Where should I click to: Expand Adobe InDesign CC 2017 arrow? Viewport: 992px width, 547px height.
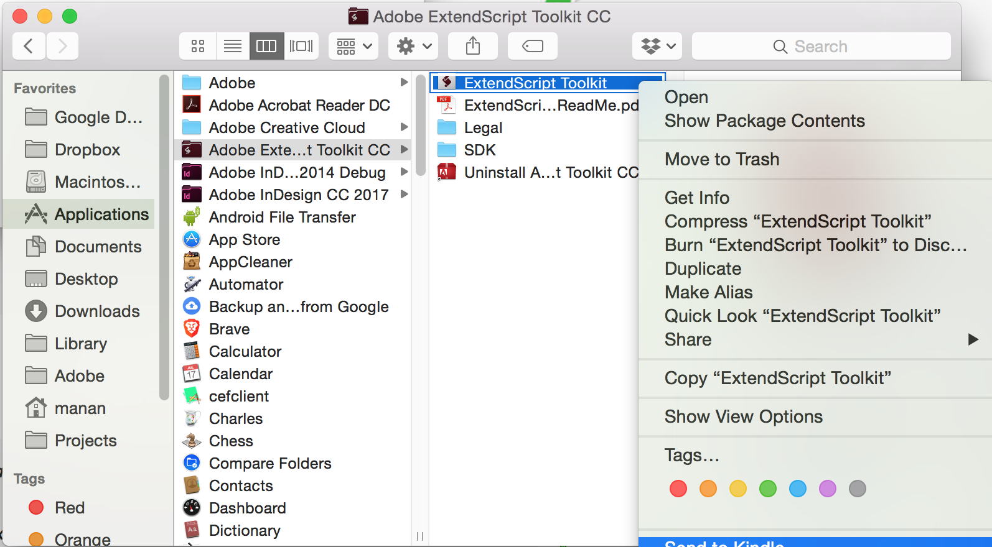[404, 194]
